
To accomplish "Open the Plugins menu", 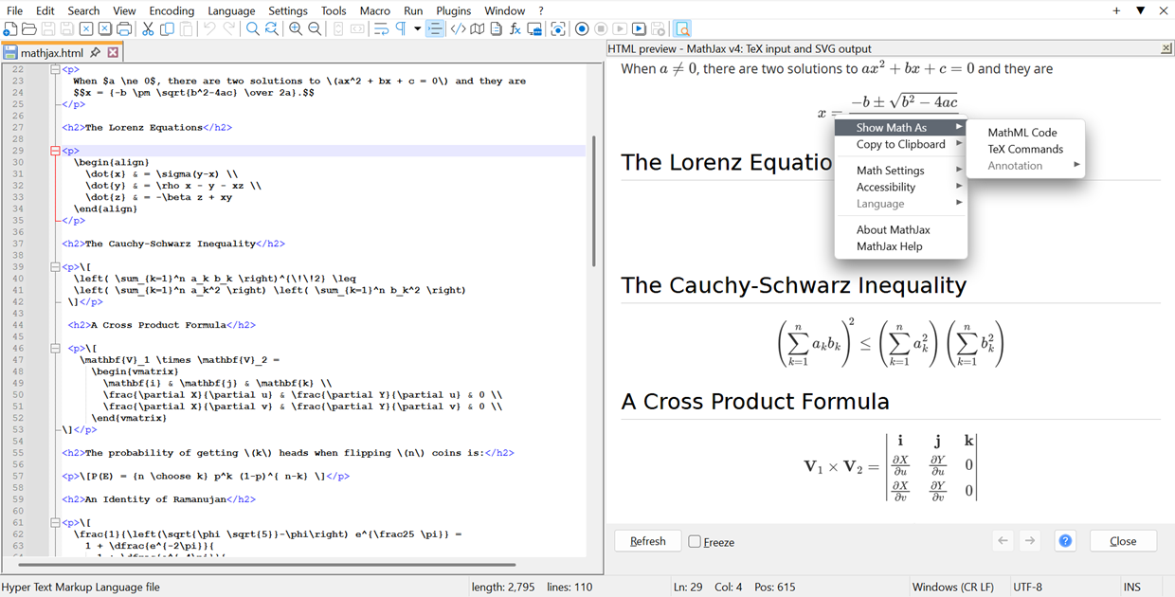I will pyautogui.click(x=453, y=10).
